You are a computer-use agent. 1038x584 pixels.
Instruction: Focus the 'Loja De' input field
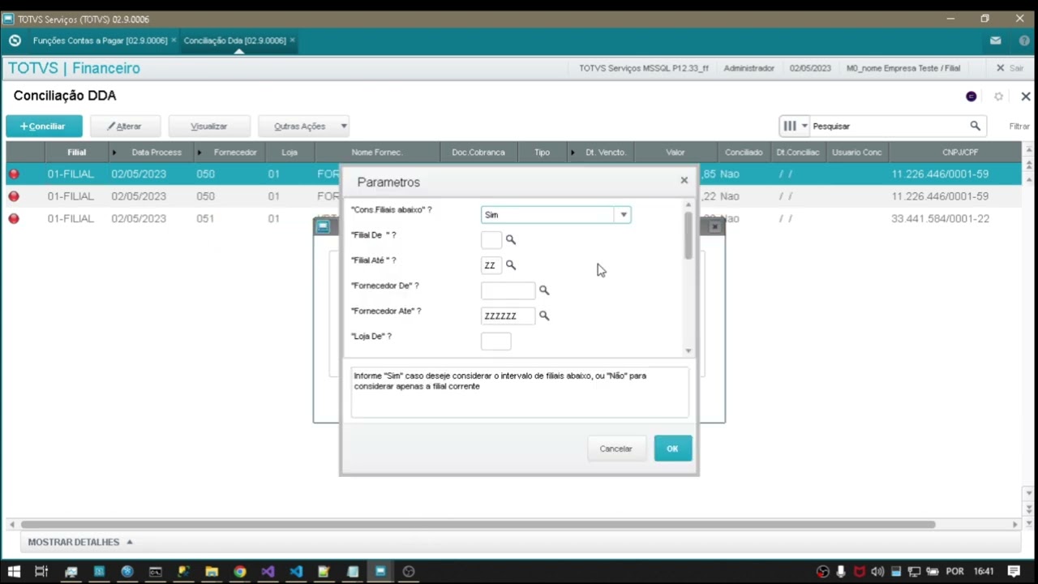[496, 341]
